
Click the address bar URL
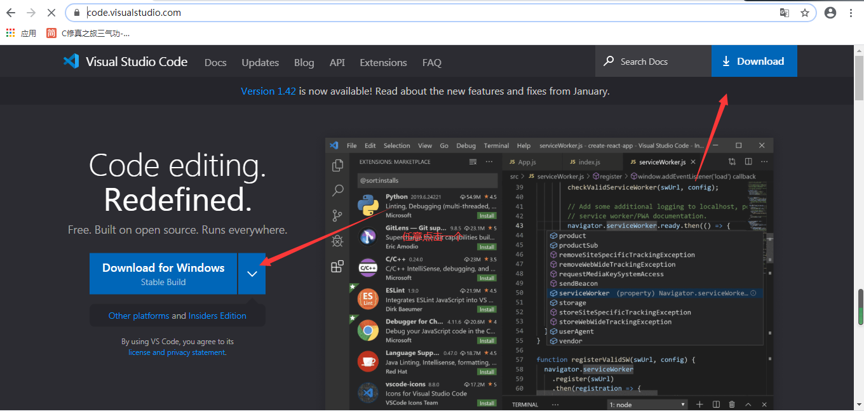[134, 13]
